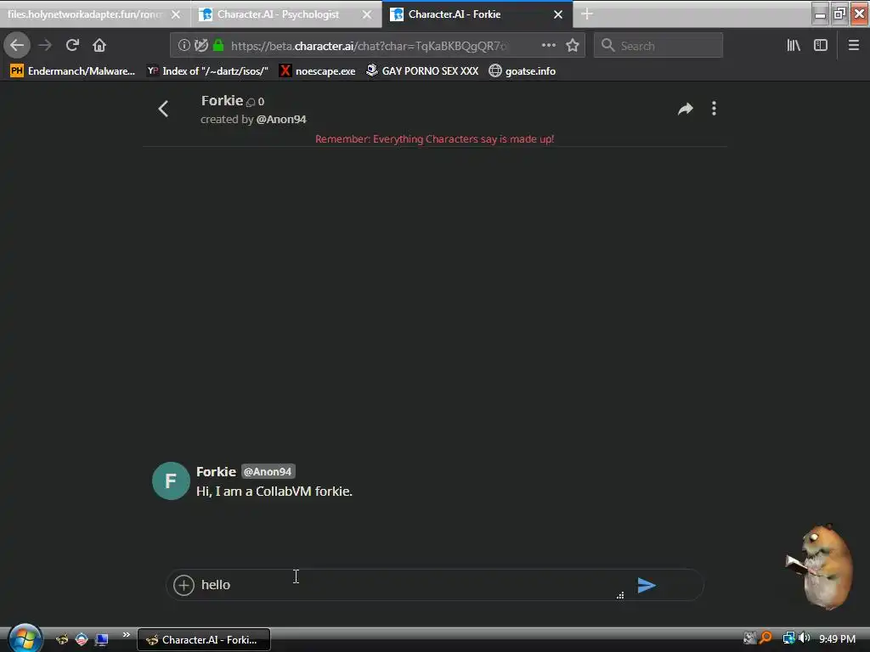Go back using the browser back arrow
This screenshot has height=652, width=870.
tap(17, 45)
